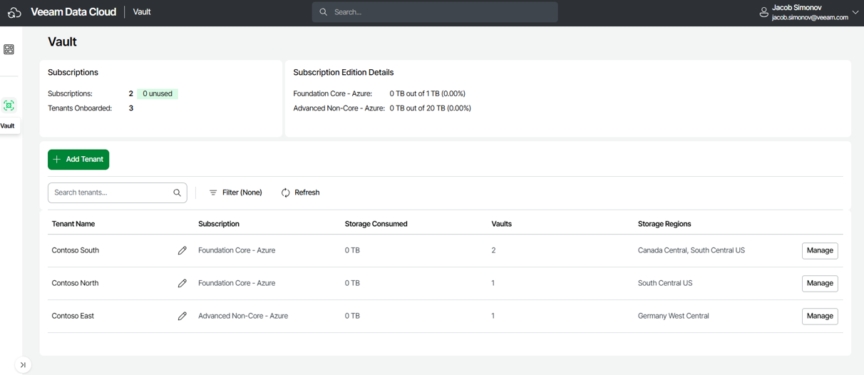Open the Jacob Simonov account dropdown chevron
Viewport: 864px width, 375px height.
[855, 12]
